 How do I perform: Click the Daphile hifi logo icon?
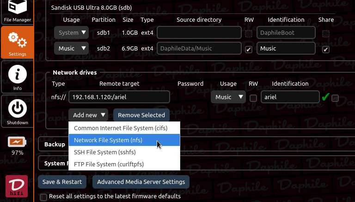click(17, 185)
